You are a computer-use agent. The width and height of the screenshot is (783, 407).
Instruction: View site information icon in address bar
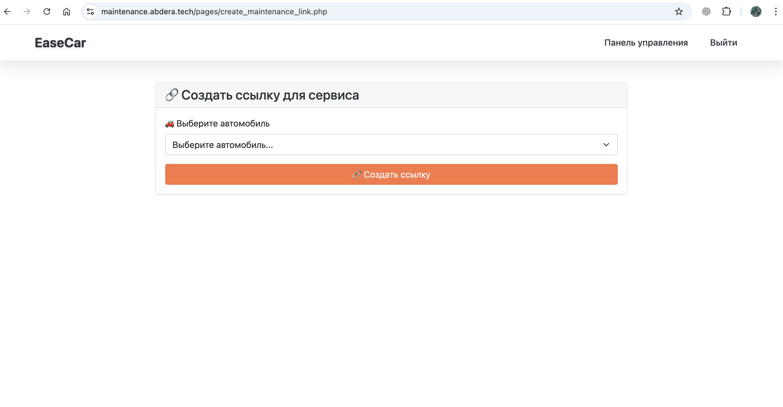90,12
